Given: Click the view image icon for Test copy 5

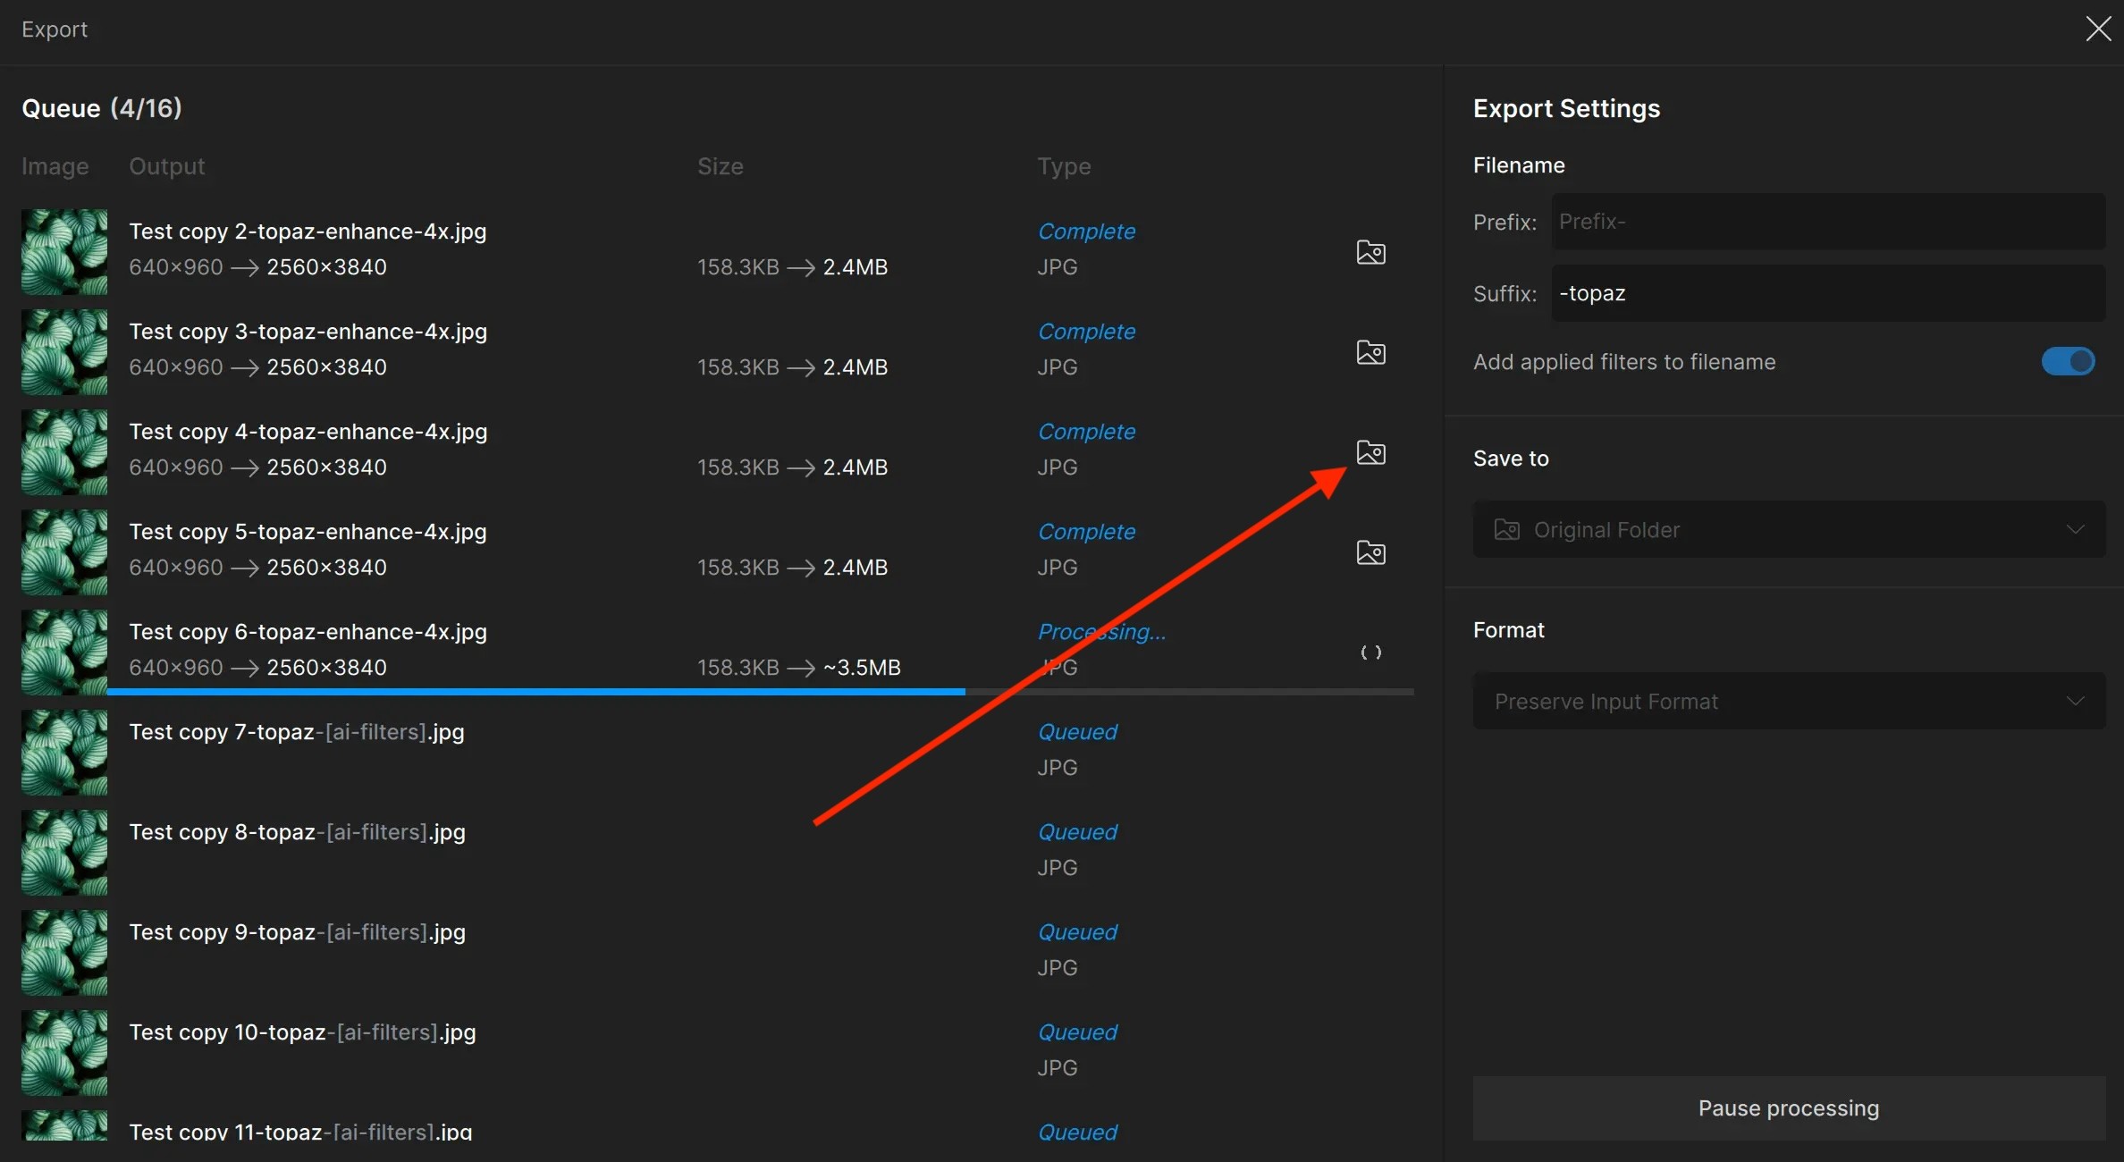Looking at the screenshot, I should click(x=1370, y=550).
